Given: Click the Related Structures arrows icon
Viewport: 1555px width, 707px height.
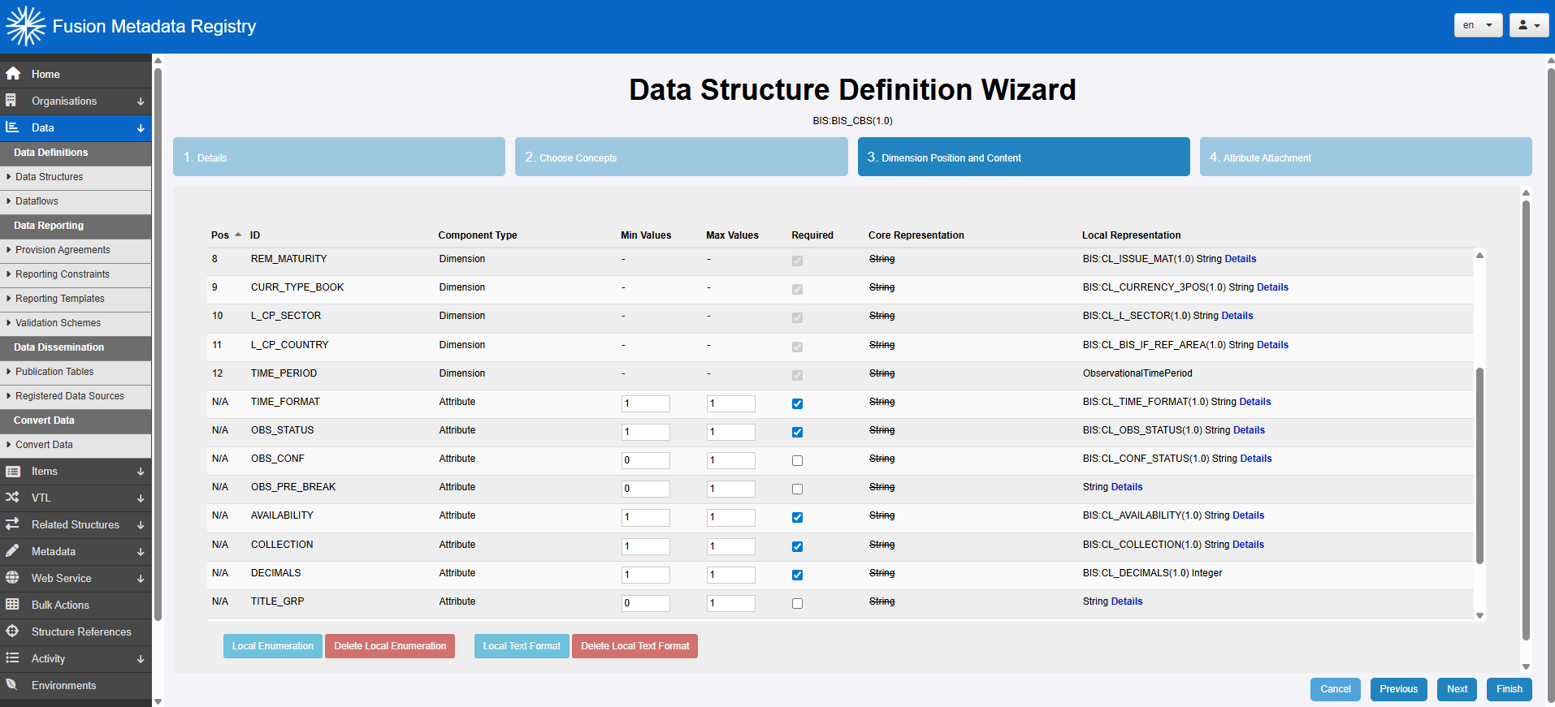Looking at the screenshot, I should click(12, 524).
